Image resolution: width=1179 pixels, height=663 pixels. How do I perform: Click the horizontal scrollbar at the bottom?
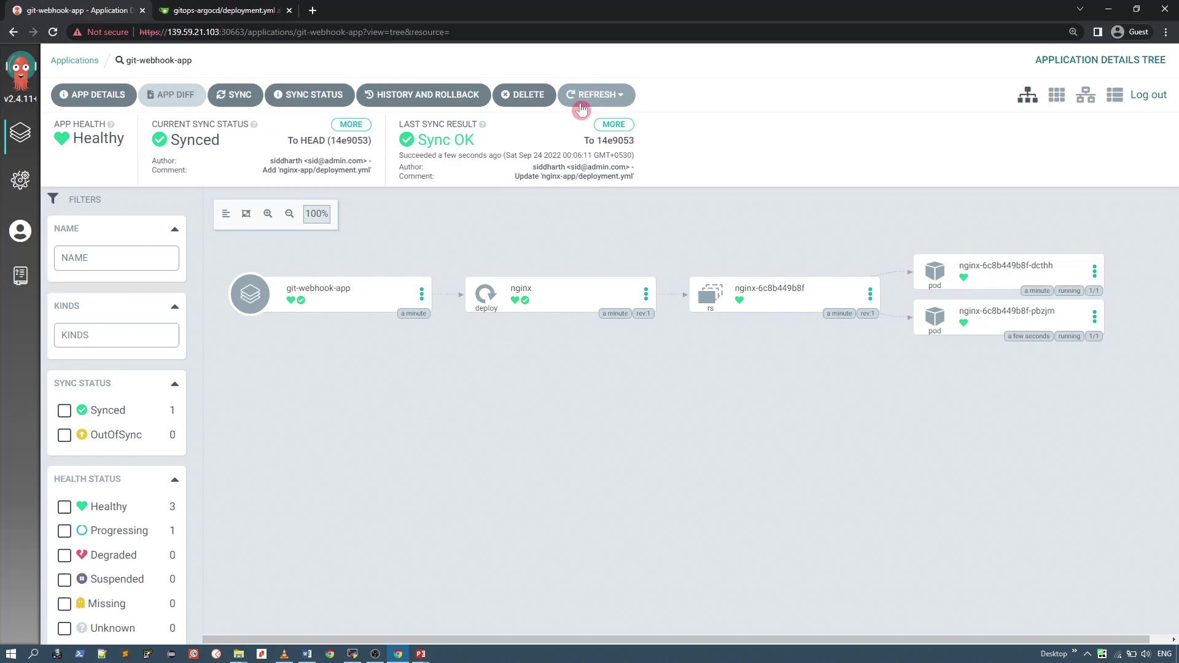coord(675,639)
